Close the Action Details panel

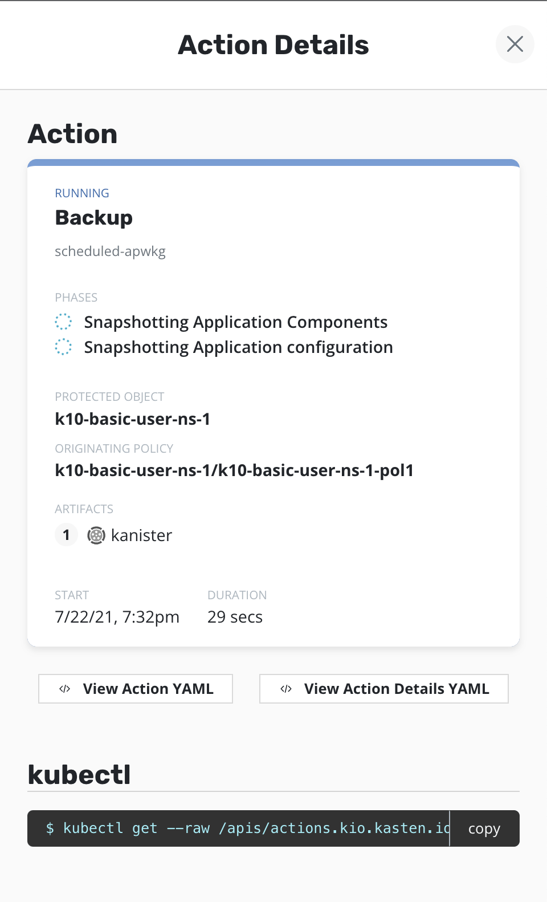click(x=515, y=44)
